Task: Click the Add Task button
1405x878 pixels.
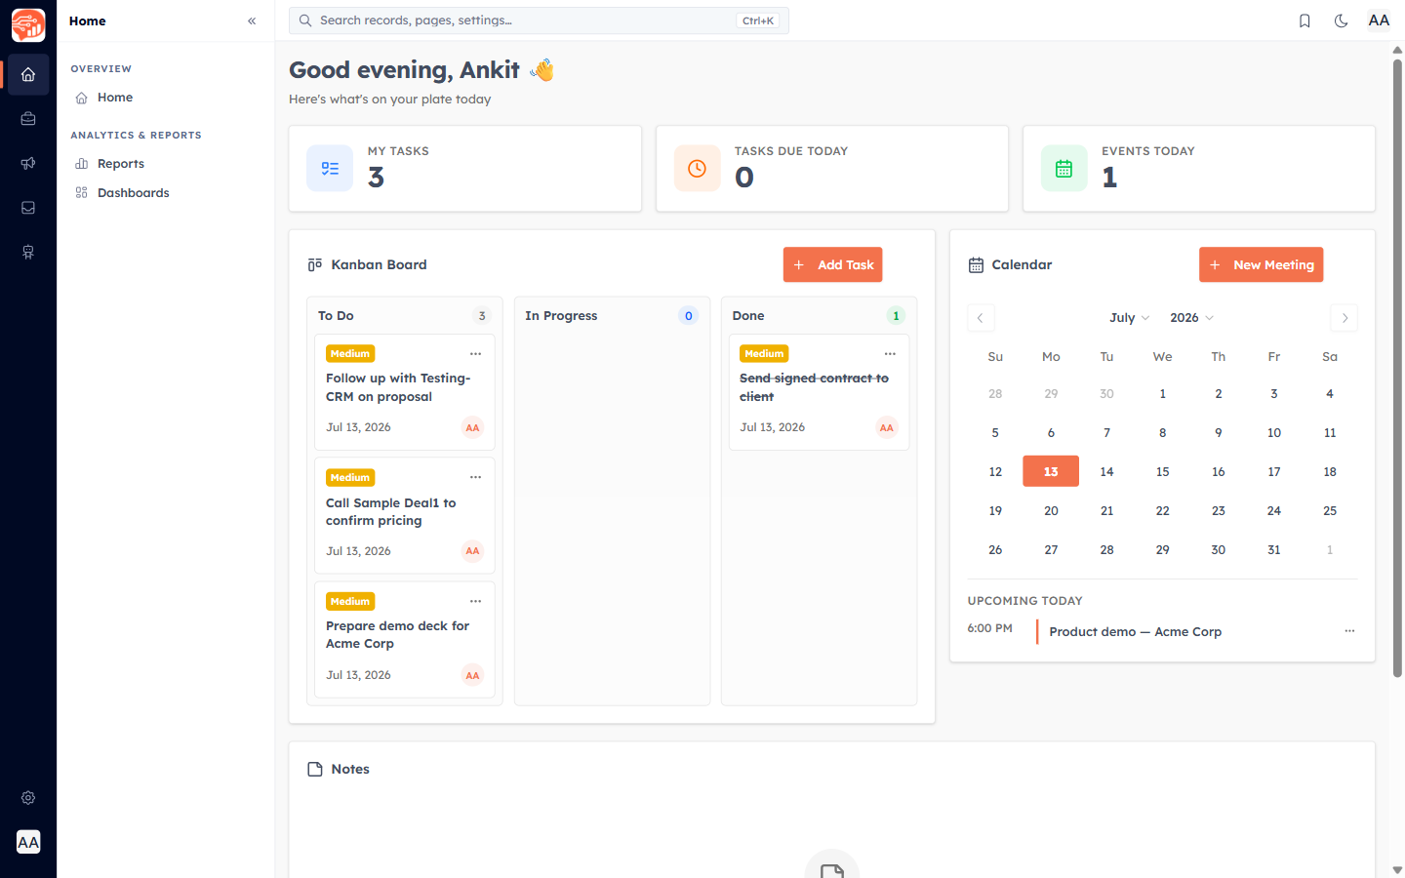Action: click(832, 264)
